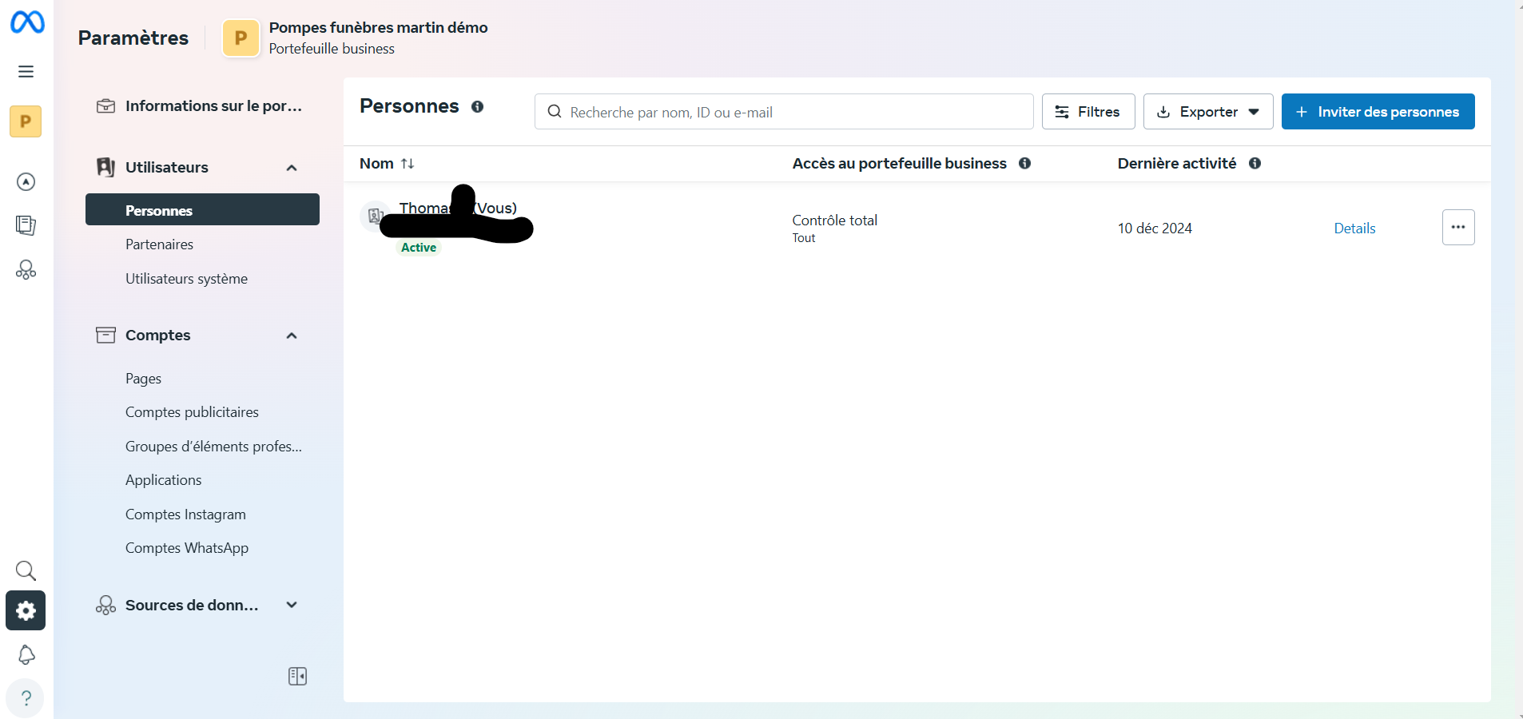Open Informations sur le portefeuille item
This screenshot has height=719, width=1523.
[x=202, y=106]
